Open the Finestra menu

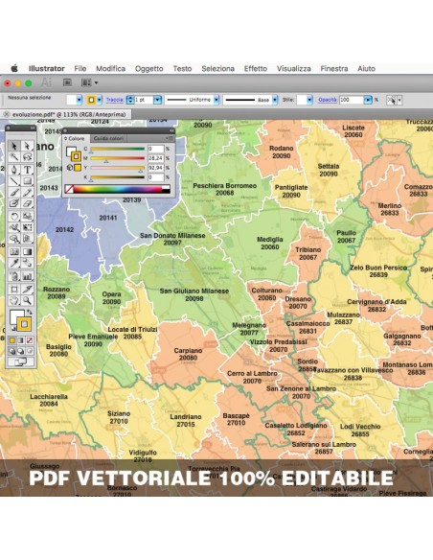coord(334,69)
